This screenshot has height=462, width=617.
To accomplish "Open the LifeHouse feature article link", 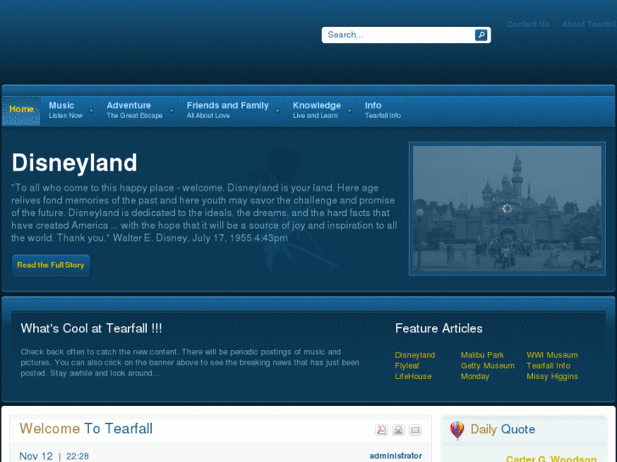I will [413, 376].
